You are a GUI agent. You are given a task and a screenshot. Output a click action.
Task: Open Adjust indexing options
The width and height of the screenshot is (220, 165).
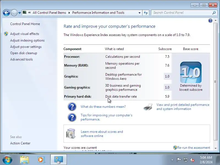(27, 40)
